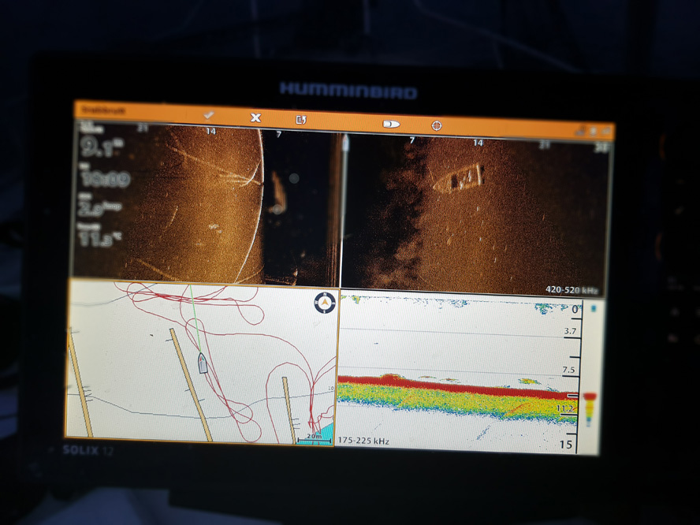700x525 pixels.
Task: Tap the crosshair target icon in the top bar
Action: (x=437, y=126)
